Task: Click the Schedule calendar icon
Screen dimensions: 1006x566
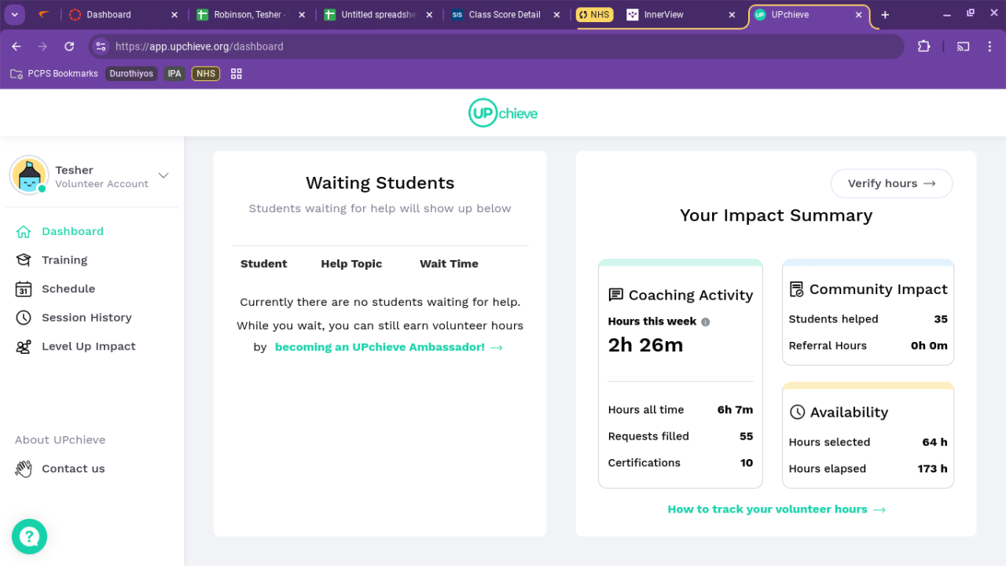Action: [24, 289]
